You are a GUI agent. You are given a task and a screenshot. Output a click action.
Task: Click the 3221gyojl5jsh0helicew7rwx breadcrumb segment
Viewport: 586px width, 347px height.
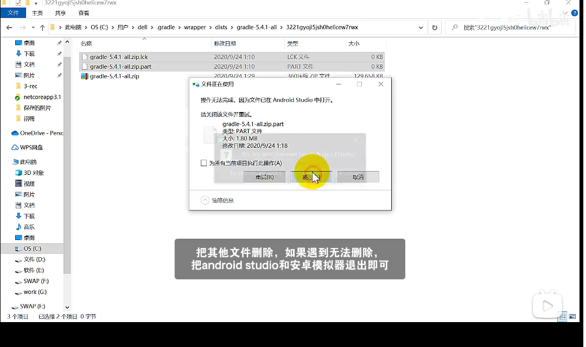click(x=322, y=27)
